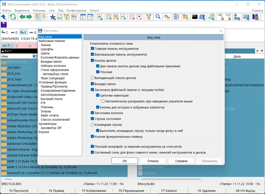
Task: Click the select files by extension EXT icon
Action: (x=123, y=17)
